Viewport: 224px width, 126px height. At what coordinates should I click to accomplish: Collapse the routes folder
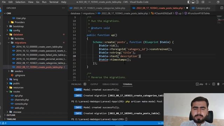tap(16, 92)
